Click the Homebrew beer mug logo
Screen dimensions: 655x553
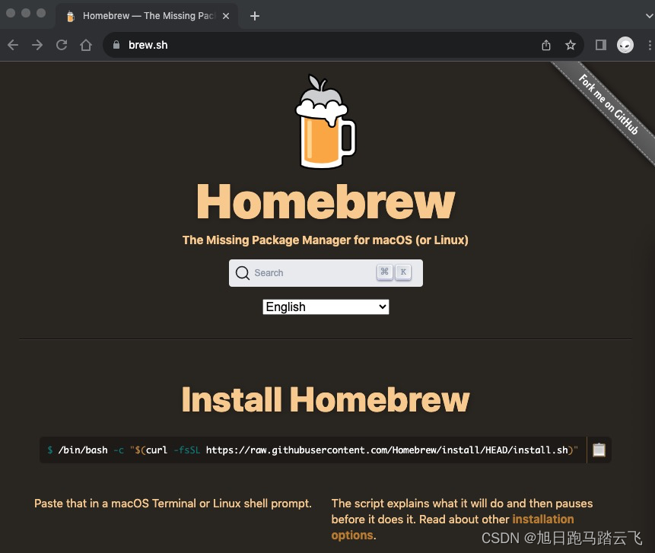click(x=325, y=120)
